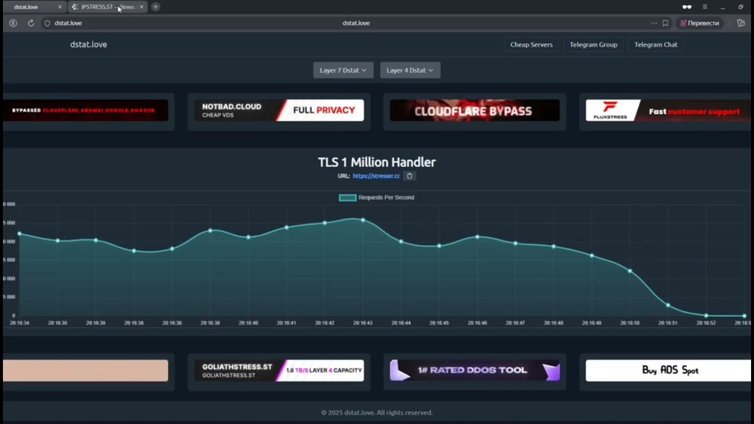Open a new browser tab
This screenshot has height=424, width=754.
click(x=156, y=7)
